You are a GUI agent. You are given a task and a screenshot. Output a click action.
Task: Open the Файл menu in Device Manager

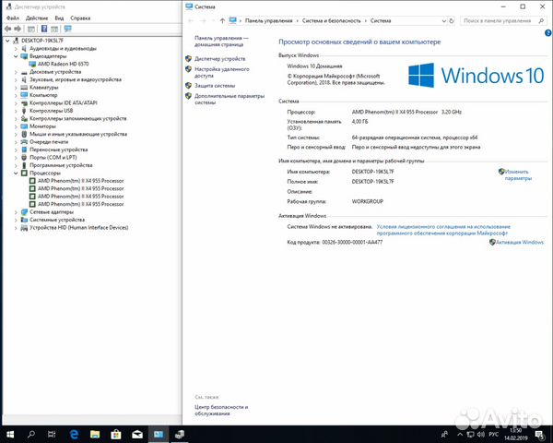coord(13,18)
